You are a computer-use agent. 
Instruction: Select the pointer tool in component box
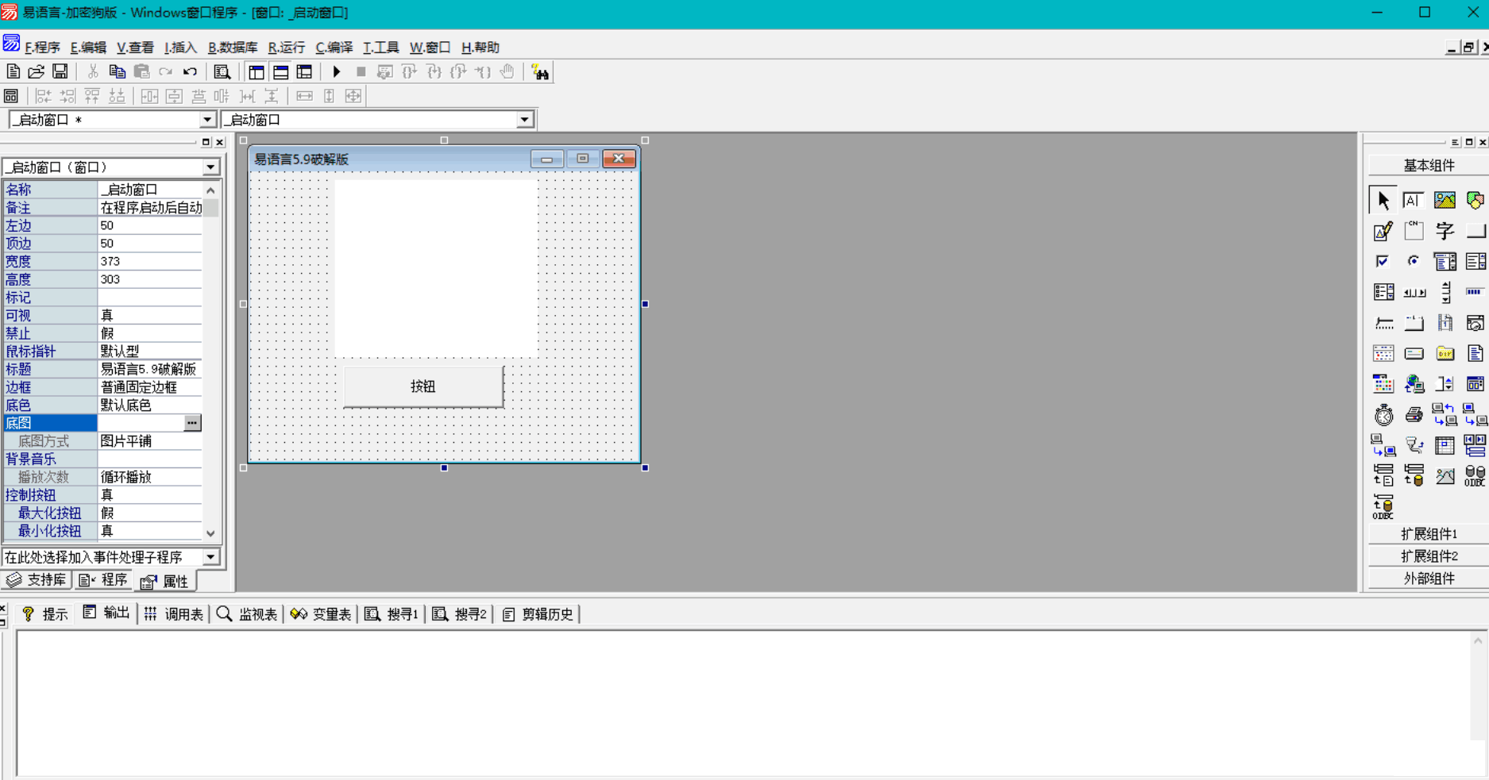click(1383, 200)
